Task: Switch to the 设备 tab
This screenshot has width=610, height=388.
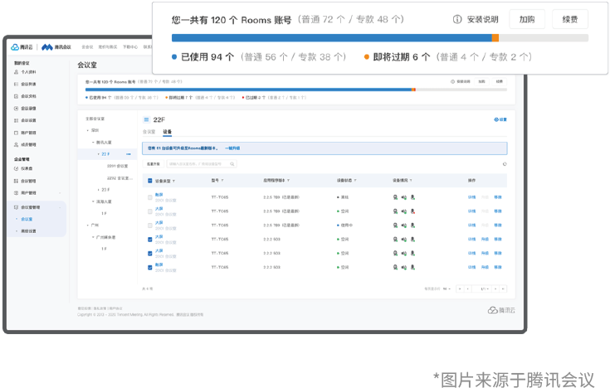Action: point(167,132)
